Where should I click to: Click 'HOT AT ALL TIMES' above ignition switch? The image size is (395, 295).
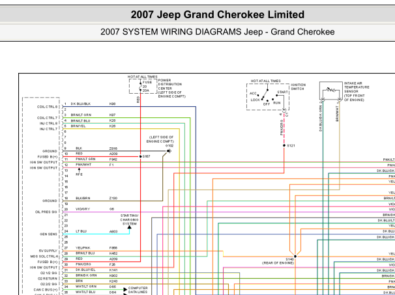click(x=265, y=81)
